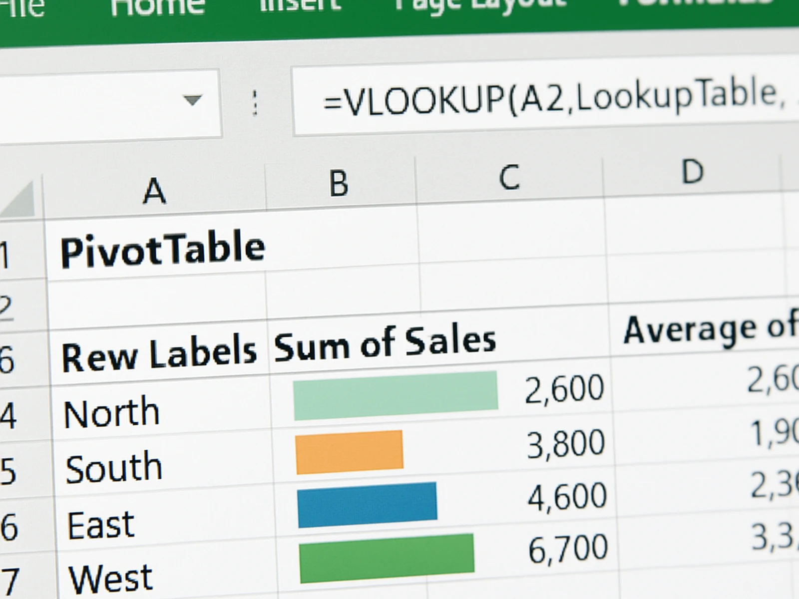Open the Insert ribbon tab
This screenshot has width=799, height=599.
(300, 5)
